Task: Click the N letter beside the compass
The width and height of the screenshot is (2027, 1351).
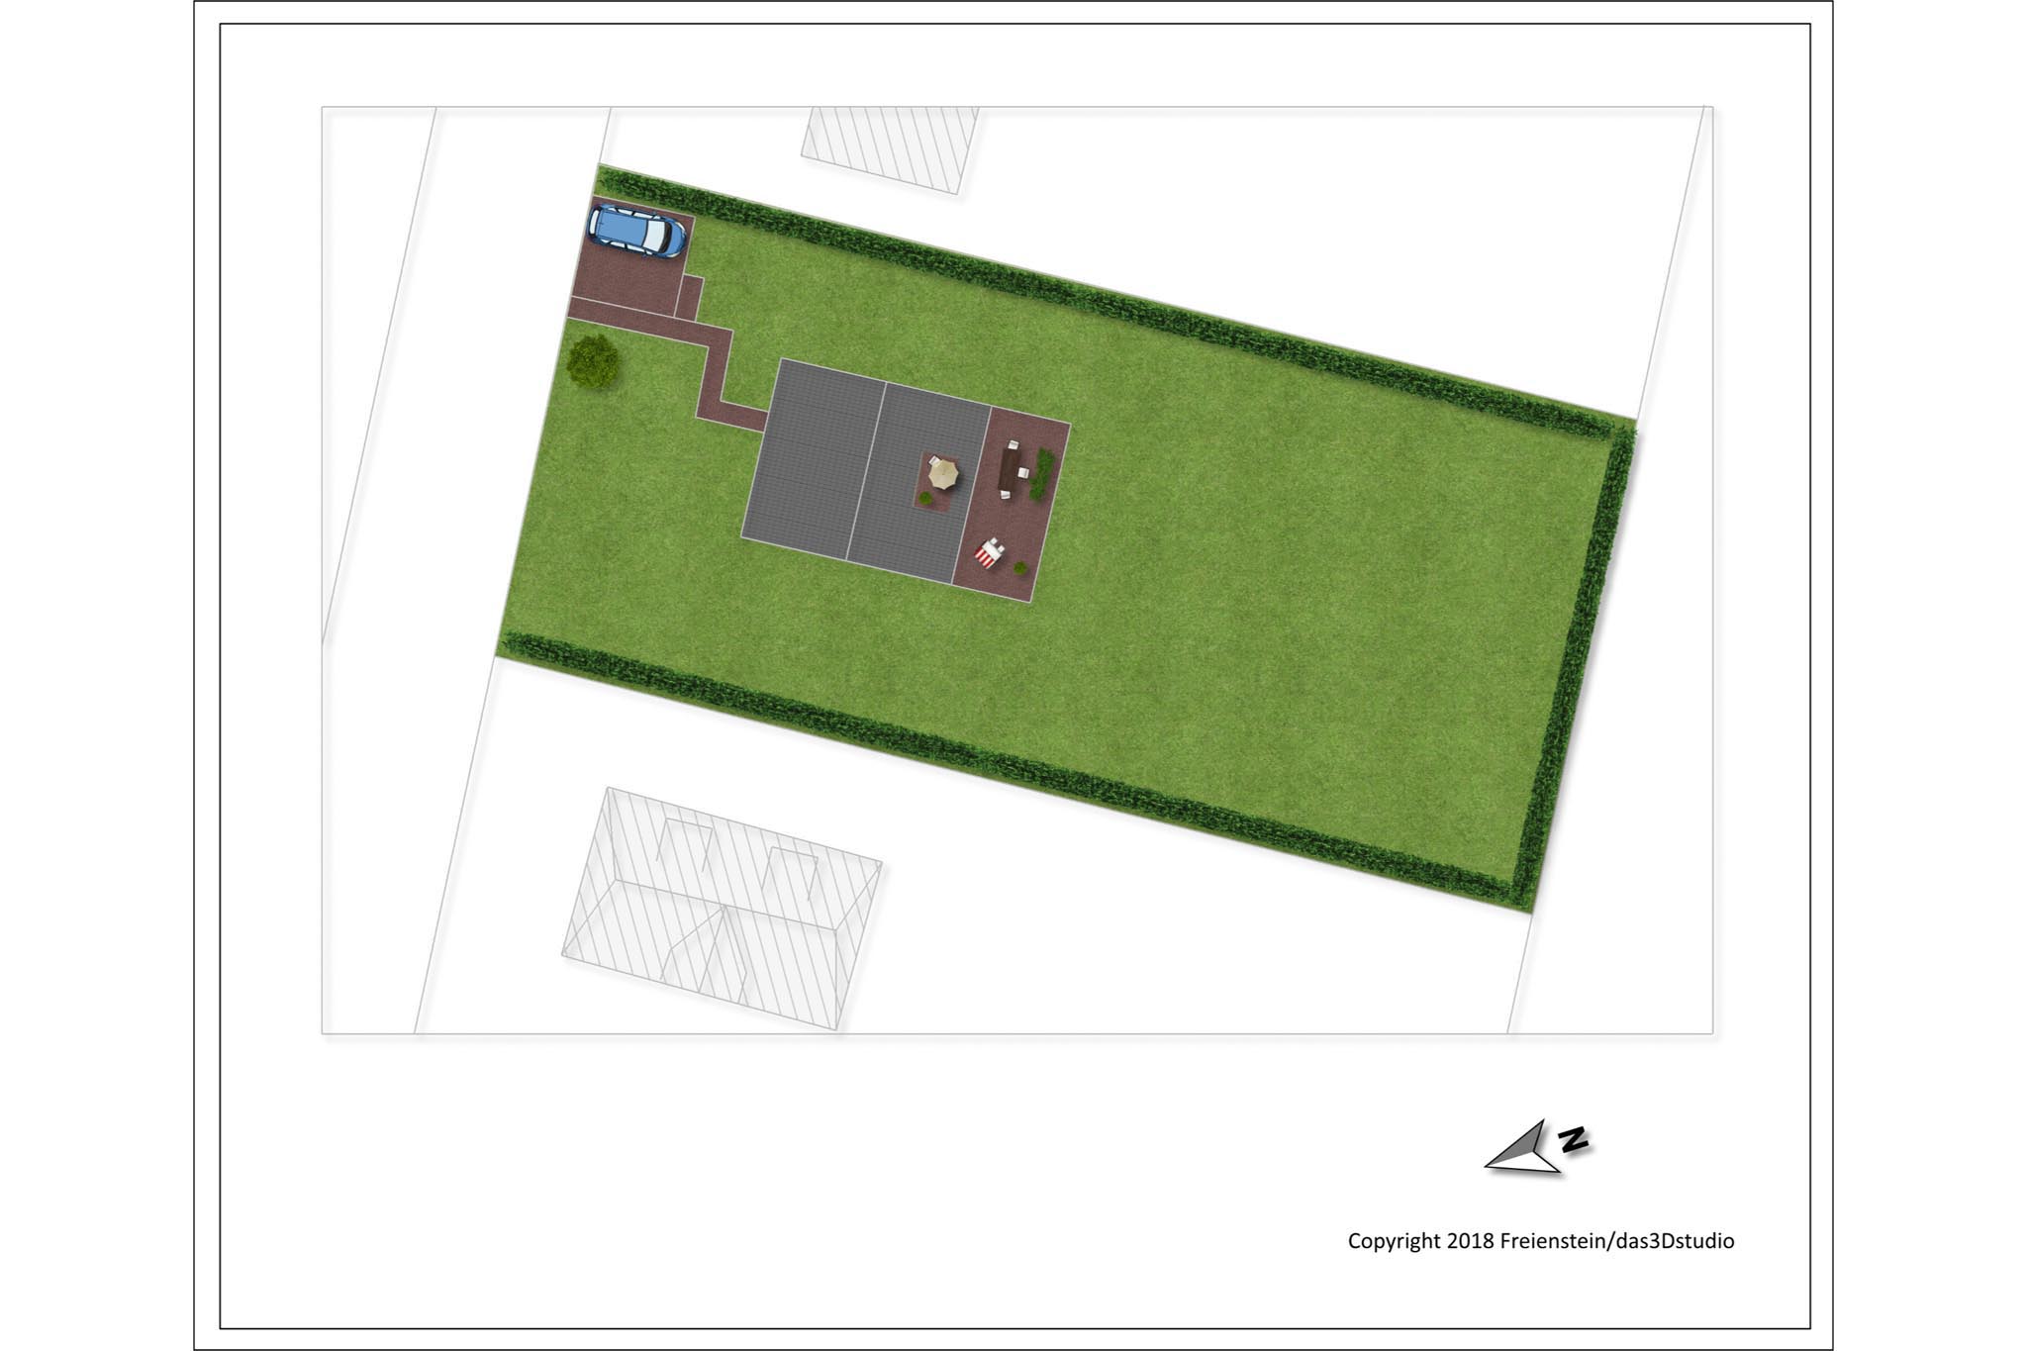Action: pos(1574,1138)
